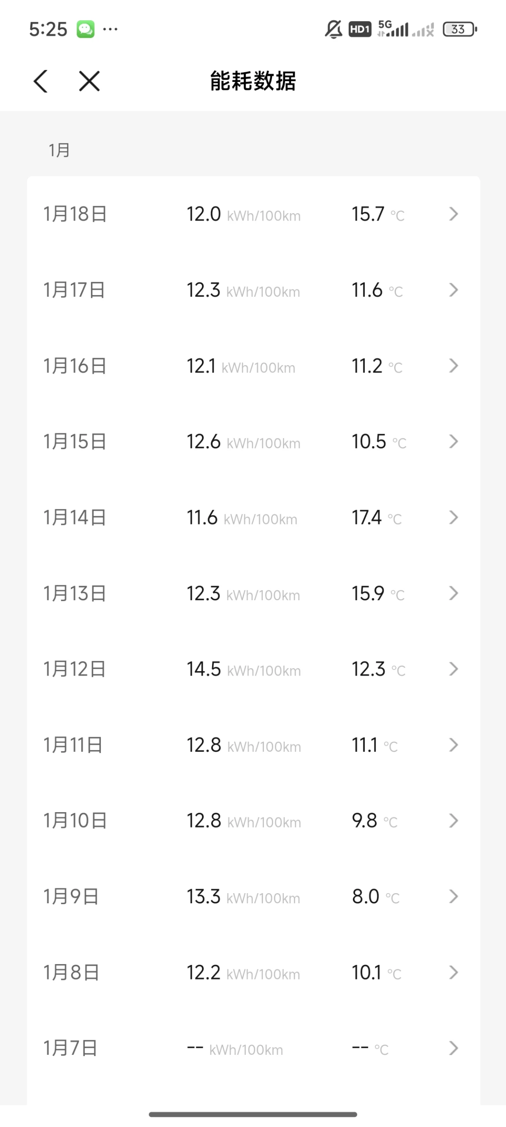
Task: Close the page with the X icon
Action: (x=89, y=81)
